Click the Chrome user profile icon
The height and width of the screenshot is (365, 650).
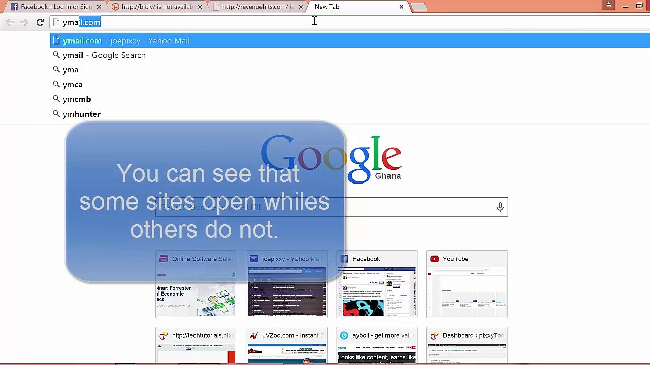point(608,5)
